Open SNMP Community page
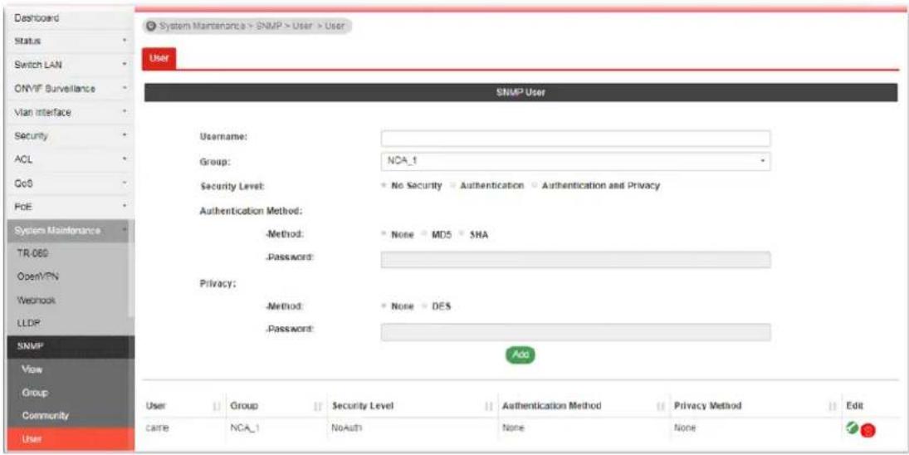The width and height of the screenshot is (909, 455). 71,416
